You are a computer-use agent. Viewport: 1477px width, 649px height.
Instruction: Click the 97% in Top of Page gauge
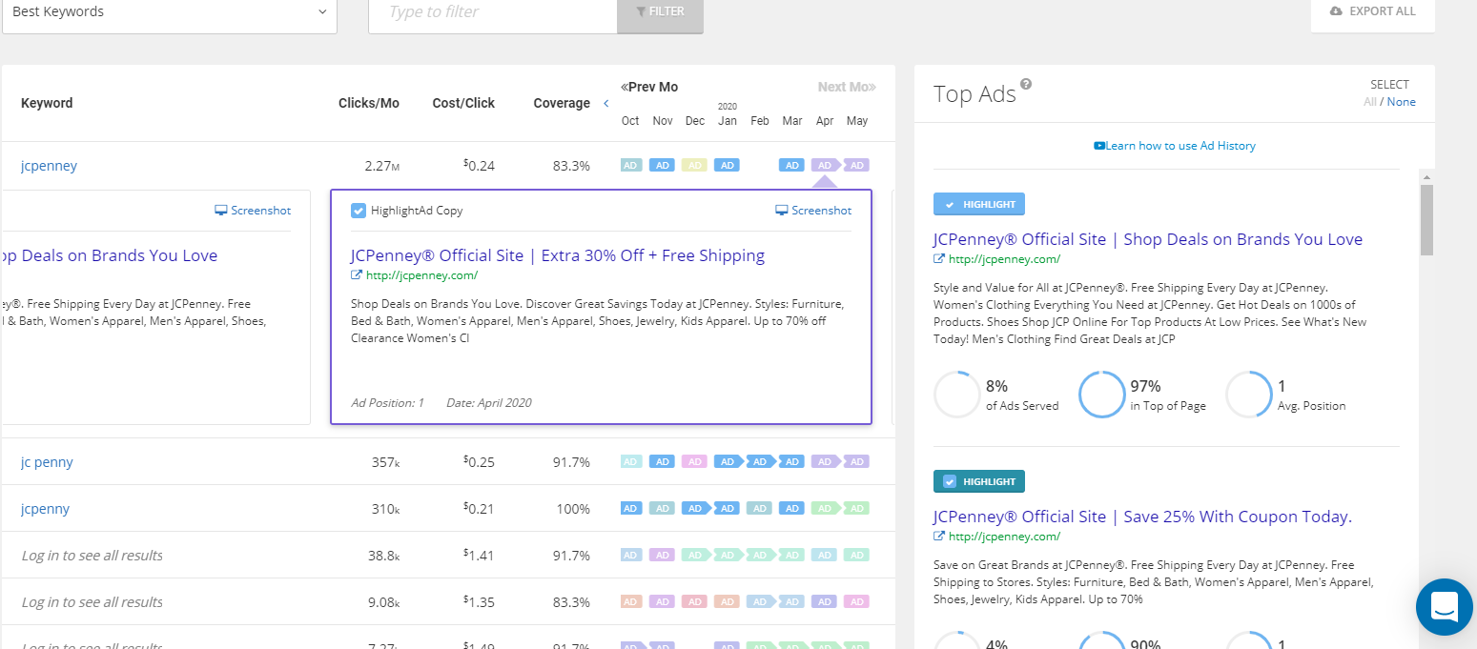[1102, 395]
